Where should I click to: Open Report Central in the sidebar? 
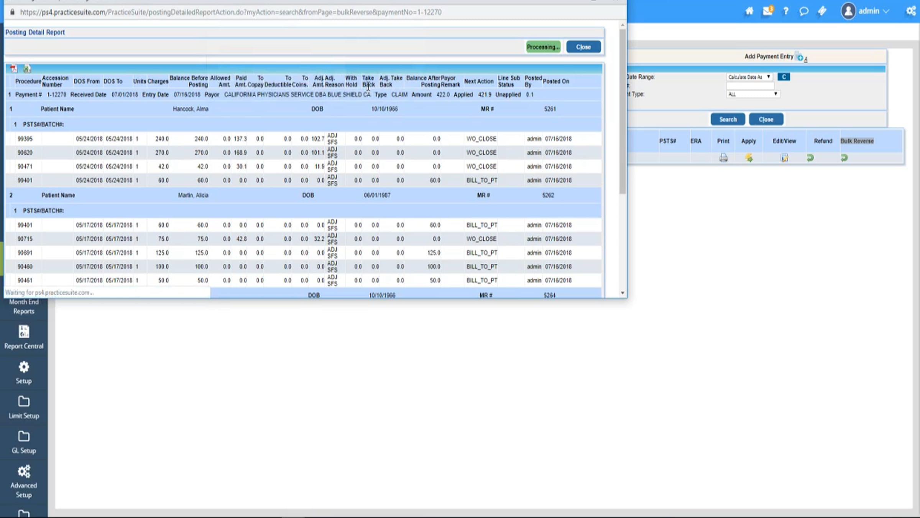[x=24, y=337]
